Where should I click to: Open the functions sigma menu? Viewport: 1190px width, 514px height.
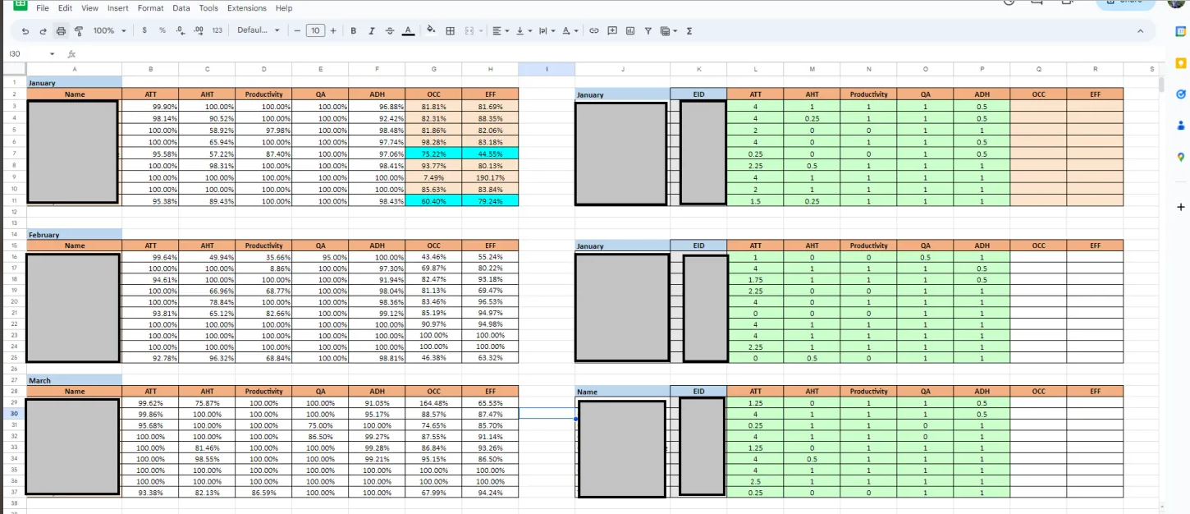[x=689, y=30]
